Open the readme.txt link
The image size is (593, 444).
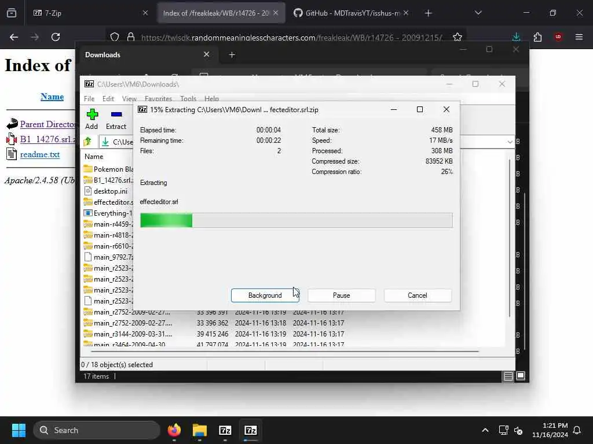point(40,154)
